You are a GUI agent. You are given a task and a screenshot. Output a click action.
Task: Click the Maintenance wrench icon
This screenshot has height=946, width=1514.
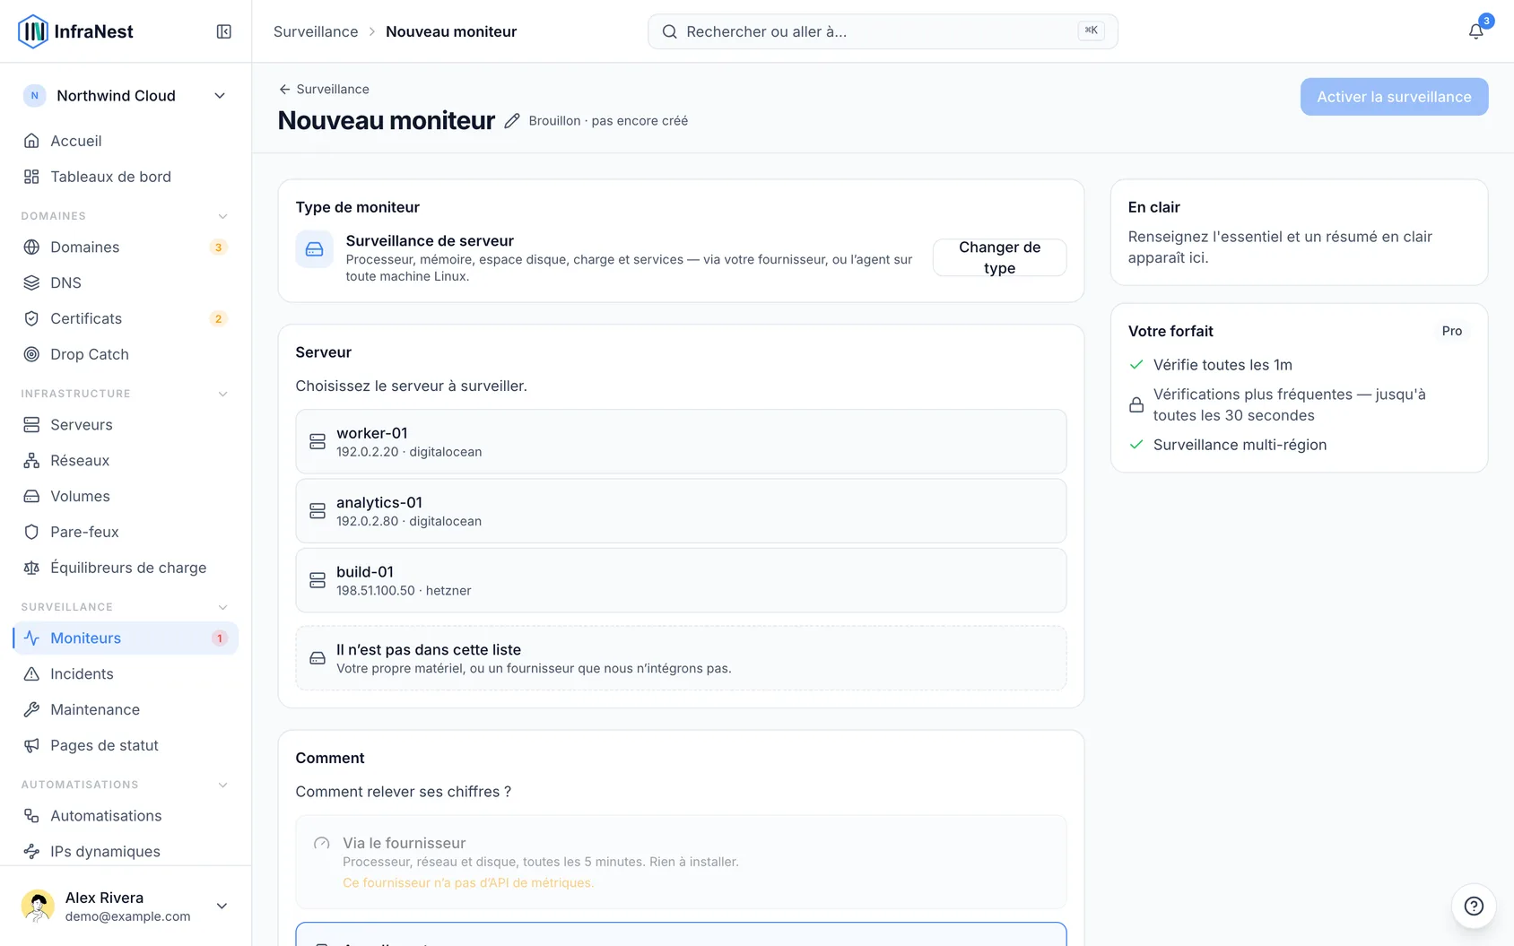31,709
